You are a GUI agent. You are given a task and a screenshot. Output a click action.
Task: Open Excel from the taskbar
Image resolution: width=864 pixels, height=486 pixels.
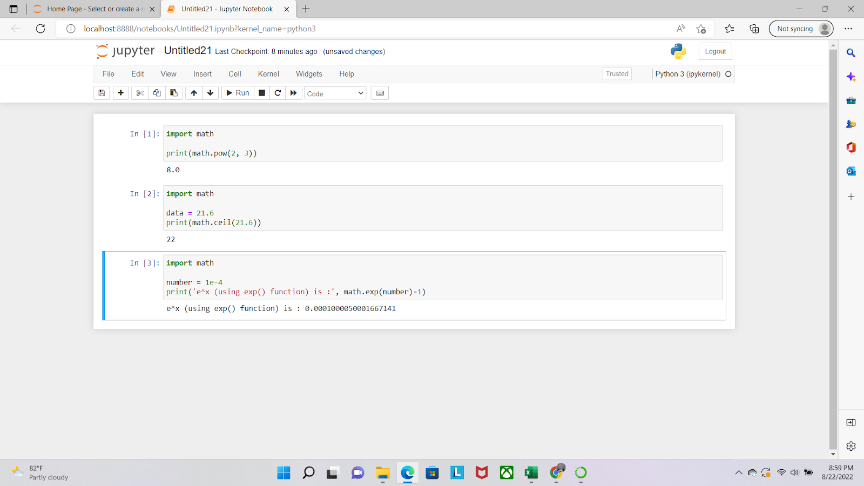click(531, 473)
